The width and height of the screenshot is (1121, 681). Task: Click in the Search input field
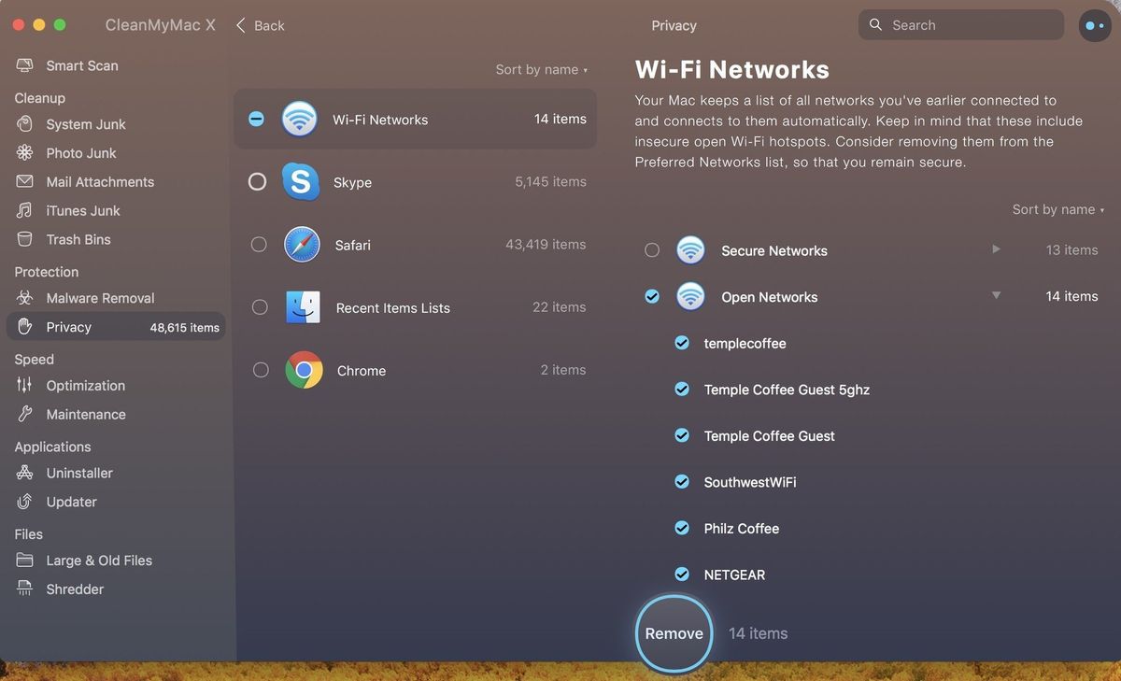coord(960,25)
